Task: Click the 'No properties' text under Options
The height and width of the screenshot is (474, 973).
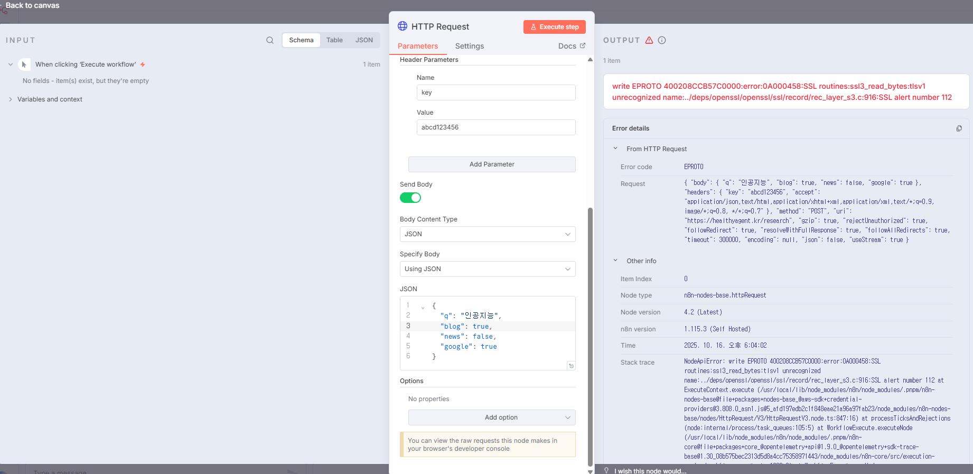Action: (x=429, y=399)
